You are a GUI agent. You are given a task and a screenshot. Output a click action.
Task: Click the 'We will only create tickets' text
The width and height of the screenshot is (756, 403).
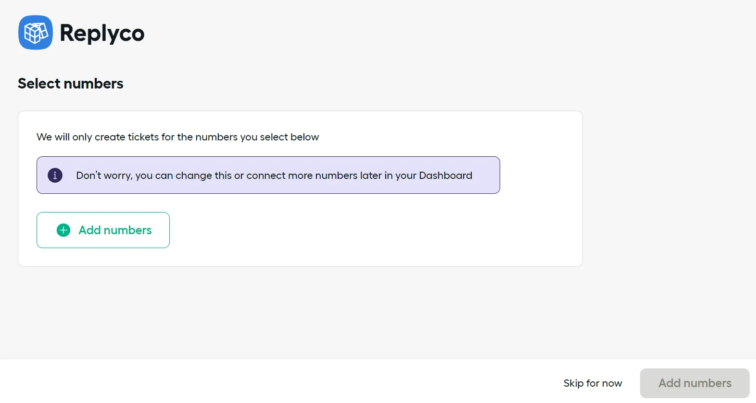tap(178, 137)
